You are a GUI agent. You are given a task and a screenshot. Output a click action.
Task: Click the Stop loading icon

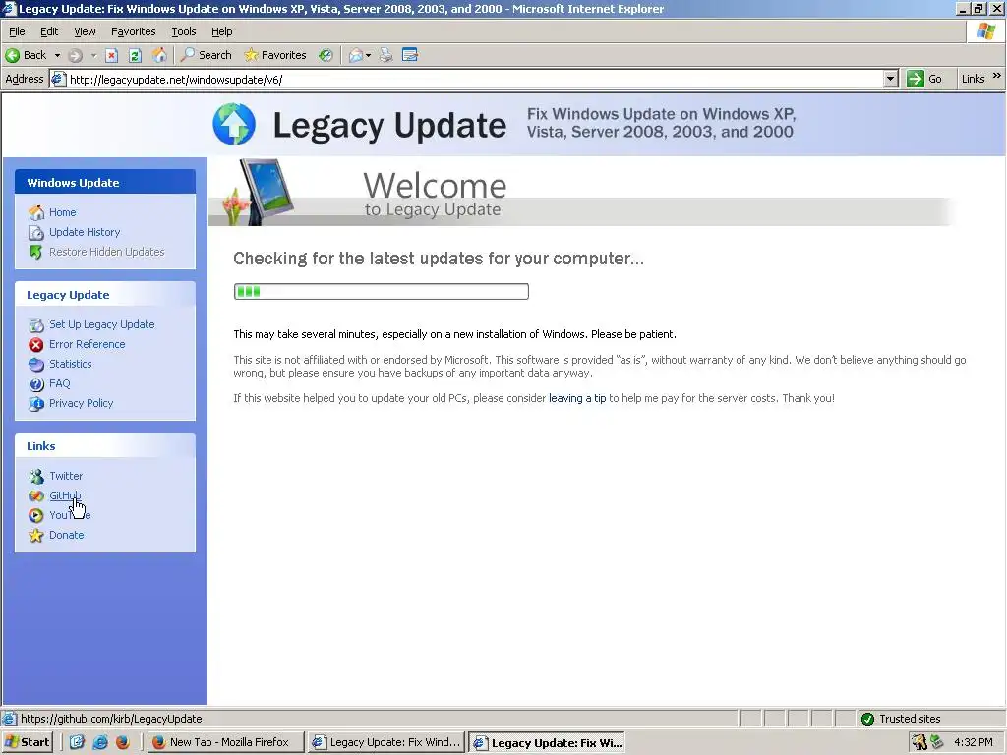pos(111,55)
